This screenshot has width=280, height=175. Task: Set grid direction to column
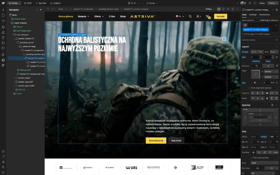tap(268, 66)
